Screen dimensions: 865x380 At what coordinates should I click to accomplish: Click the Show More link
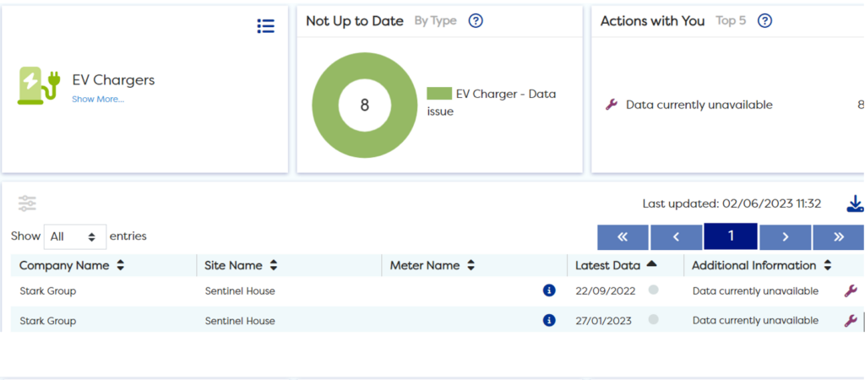click(x=98, y=100)
